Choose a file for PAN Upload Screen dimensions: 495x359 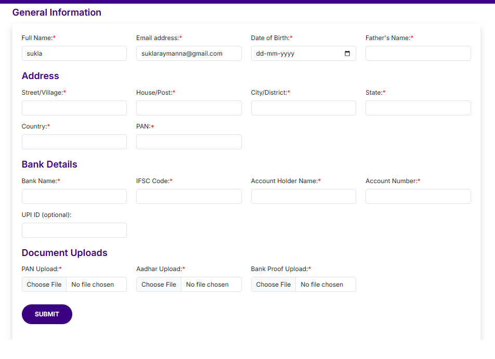point(44,285)
